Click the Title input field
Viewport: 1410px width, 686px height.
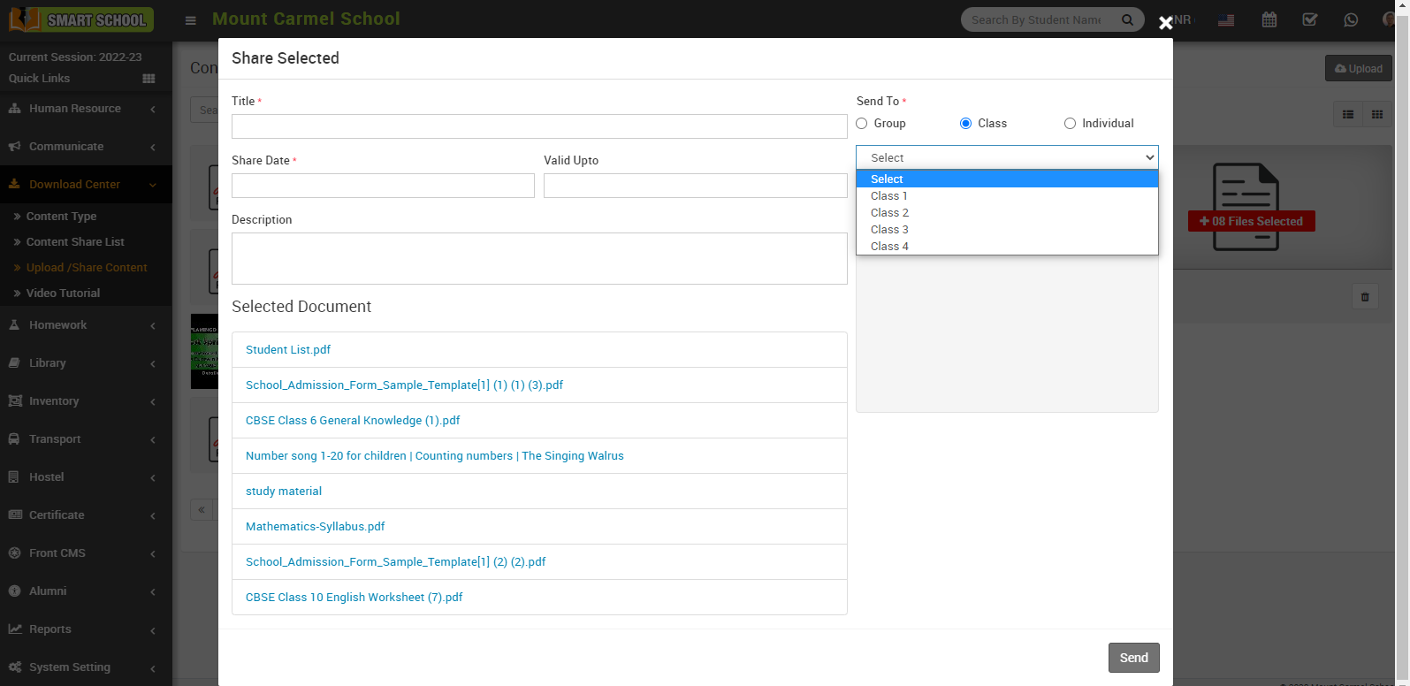538,126
